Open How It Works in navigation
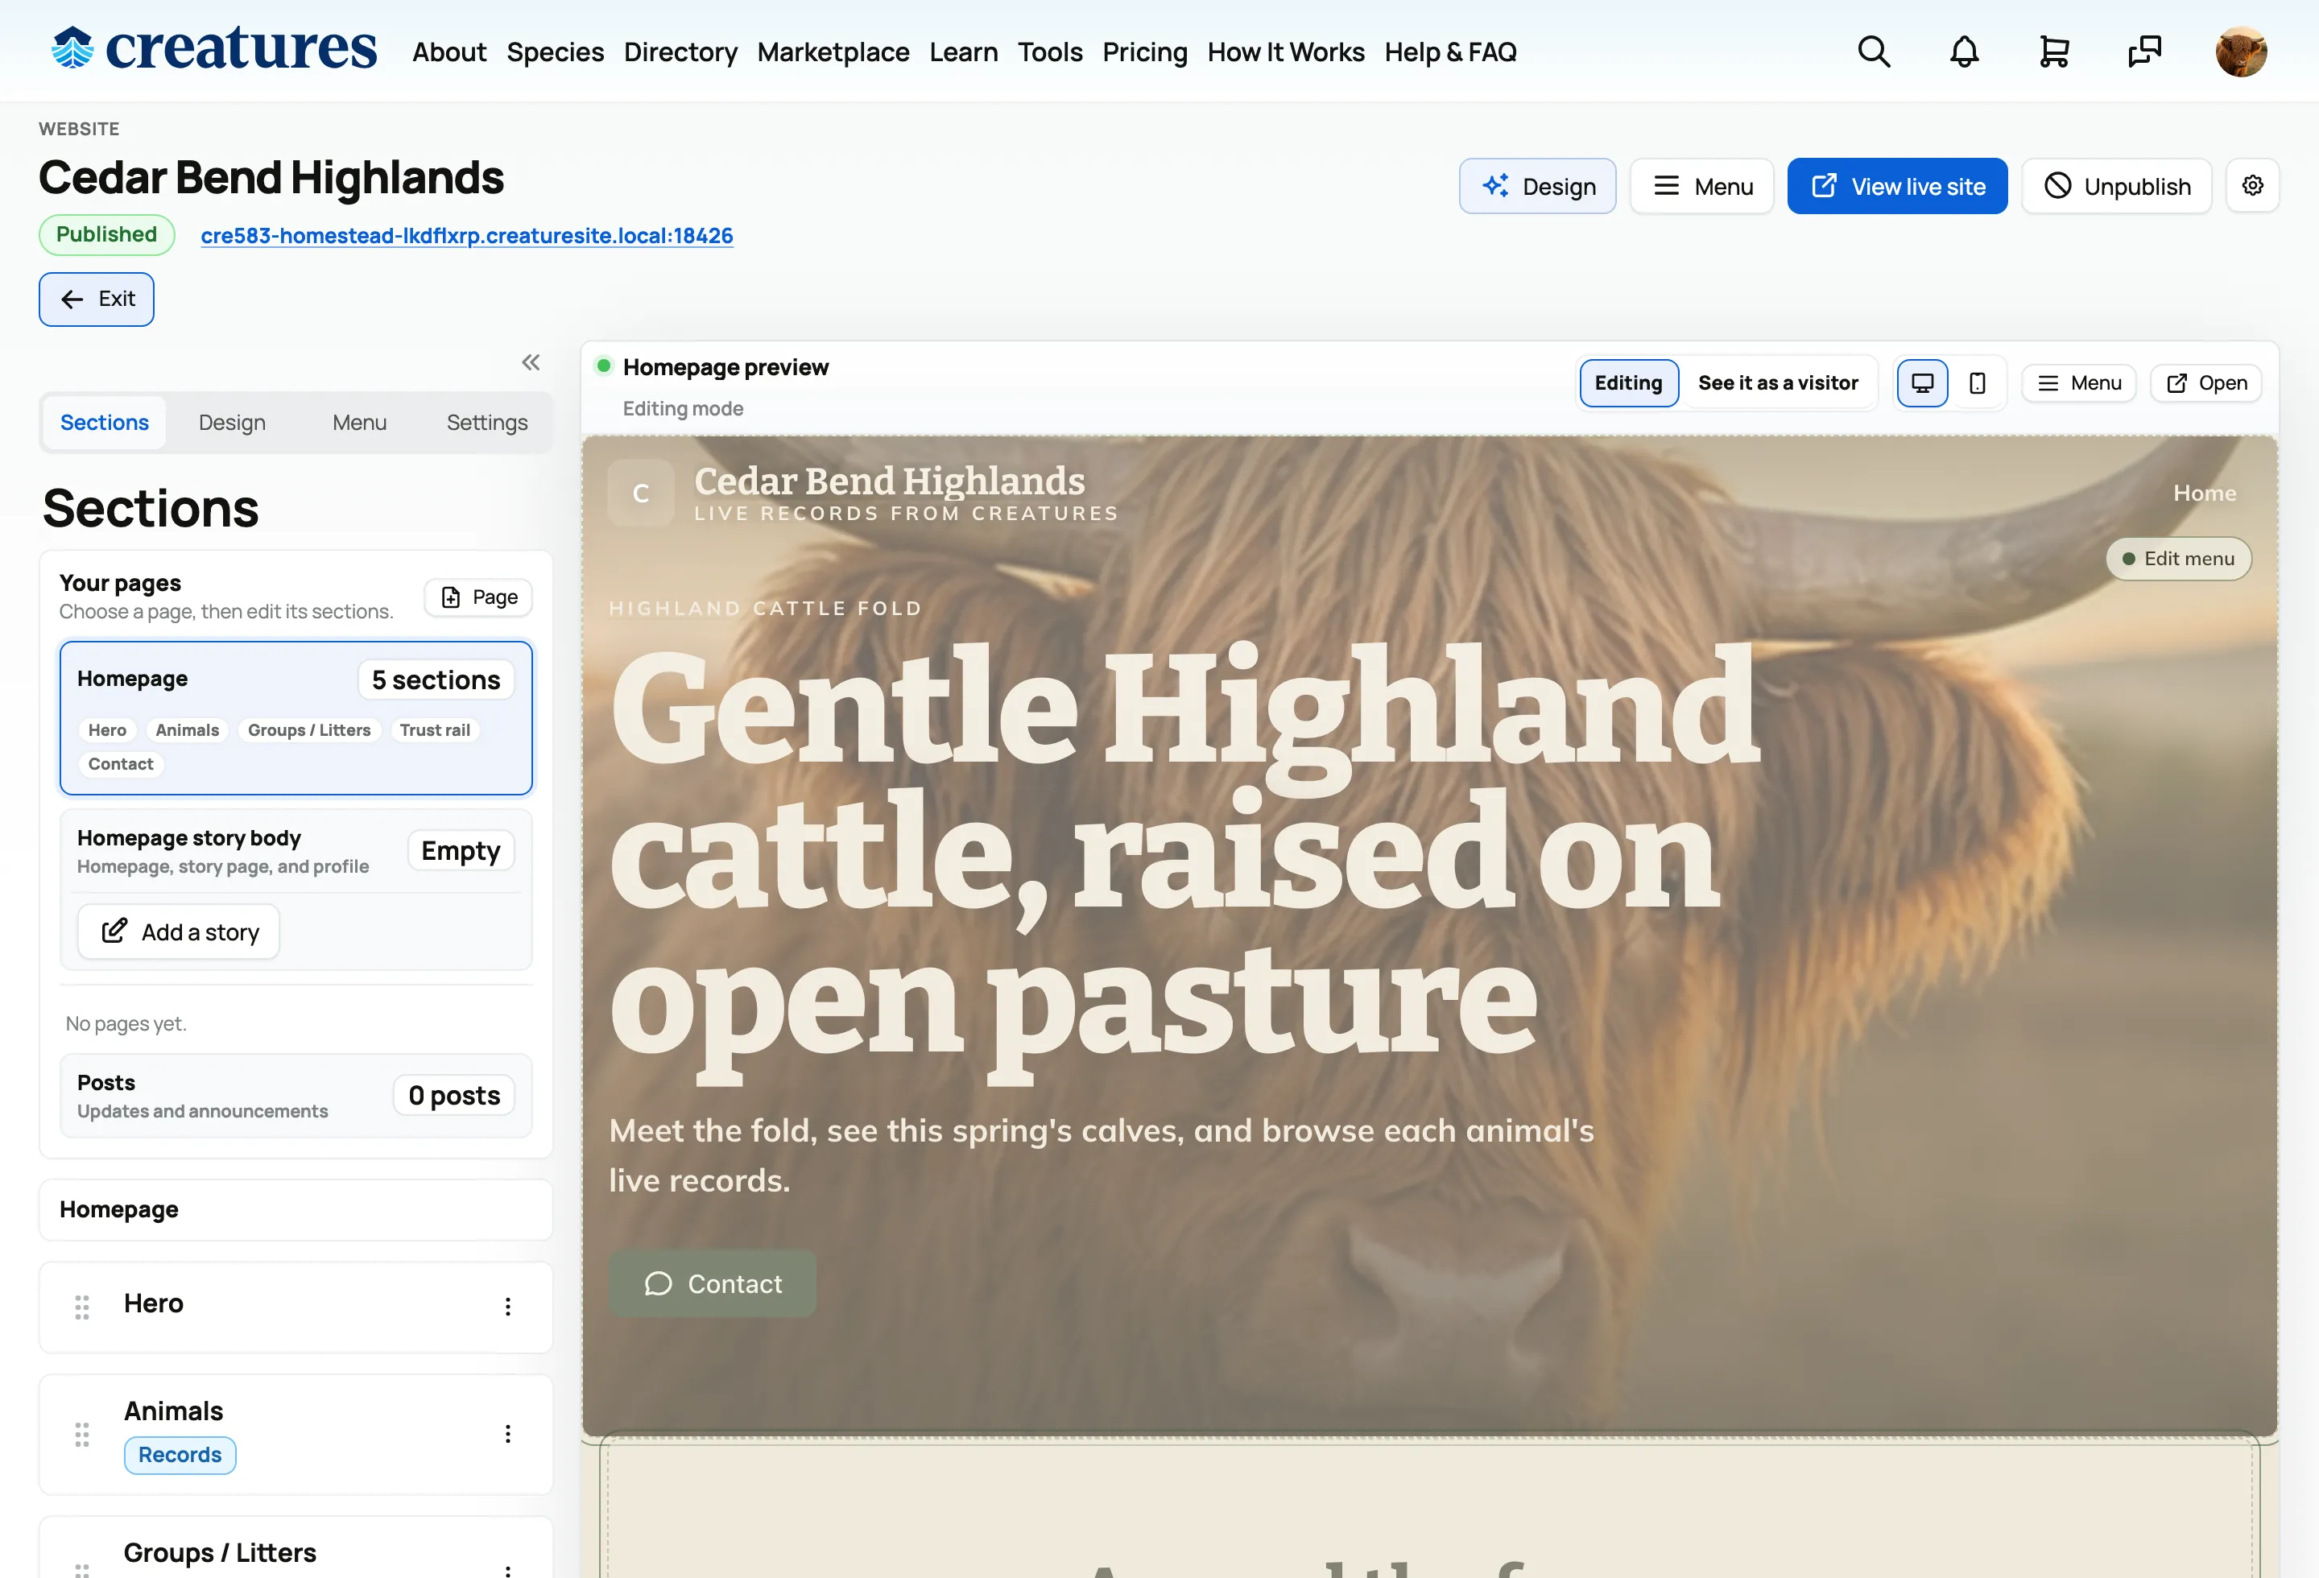Viewport: 2319px width, 1578px height. [1285, 52]
